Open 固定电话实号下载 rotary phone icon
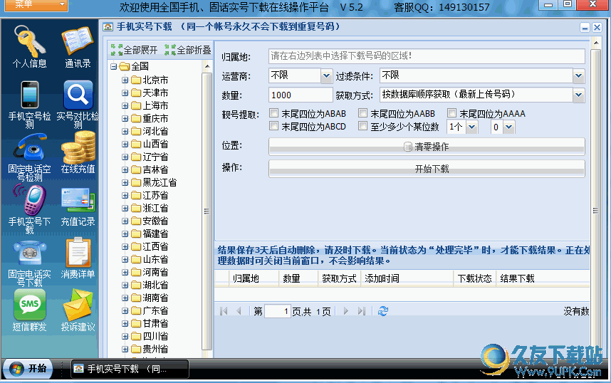The image size is (611, 383). [30, 253]
